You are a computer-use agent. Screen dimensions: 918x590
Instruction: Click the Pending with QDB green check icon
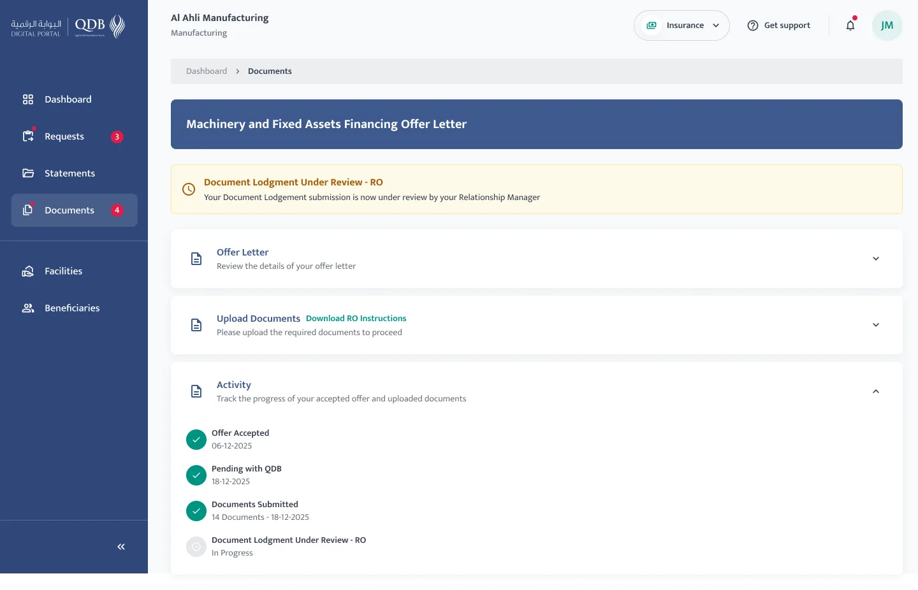196,475
